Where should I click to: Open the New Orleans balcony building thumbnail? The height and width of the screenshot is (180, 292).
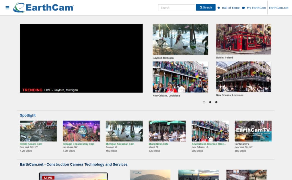tap(244, 77)
